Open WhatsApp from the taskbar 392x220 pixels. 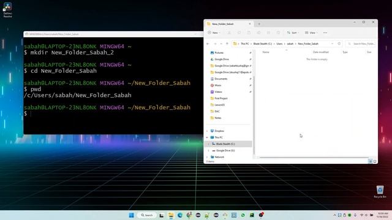(x=243, y=215)
